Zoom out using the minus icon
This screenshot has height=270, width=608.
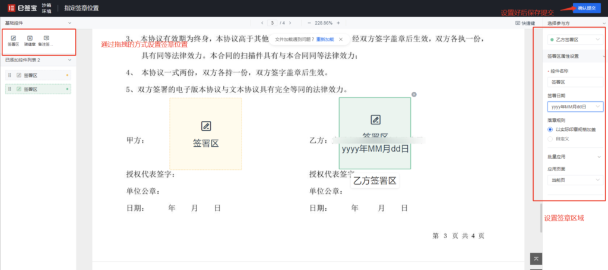pyautogui.click(x=308, y=23)
